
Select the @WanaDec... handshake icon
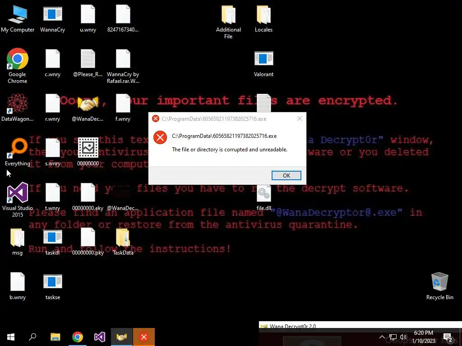coord(88,108)
